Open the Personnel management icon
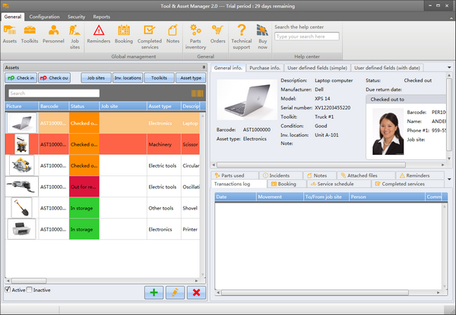This screenshot has height=315, width=456. point(53,35)
